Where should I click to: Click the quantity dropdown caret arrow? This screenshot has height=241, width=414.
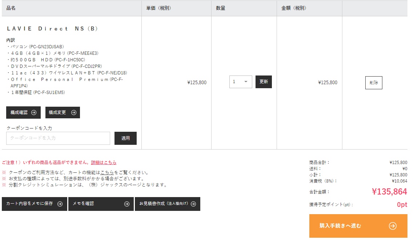246,82
